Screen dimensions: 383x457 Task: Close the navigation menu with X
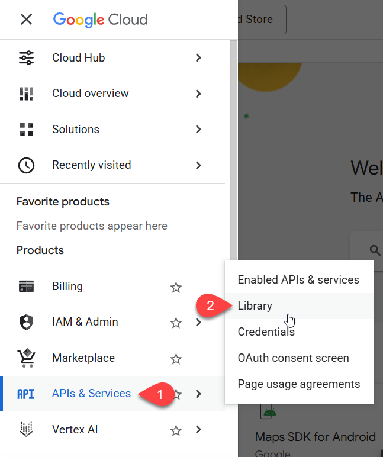[26, 20]
